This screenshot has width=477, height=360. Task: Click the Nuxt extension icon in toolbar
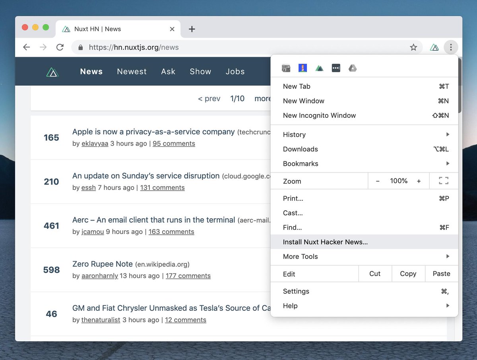(434, 48)
